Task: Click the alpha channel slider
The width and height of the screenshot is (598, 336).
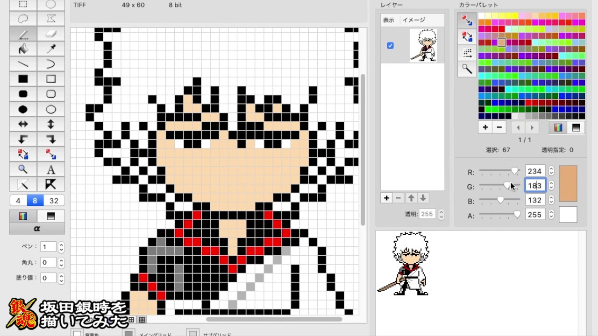Action: [x=499, y=215]
